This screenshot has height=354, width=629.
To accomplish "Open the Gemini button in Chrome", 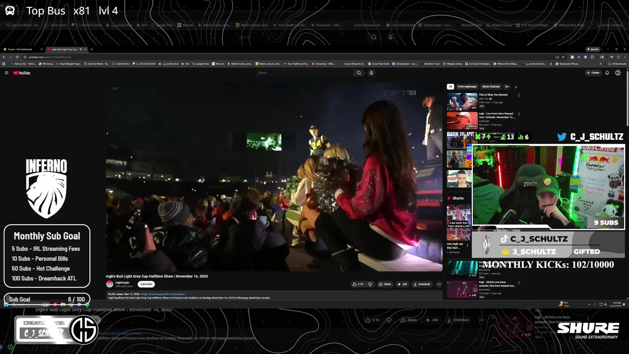I will point(592,49).
